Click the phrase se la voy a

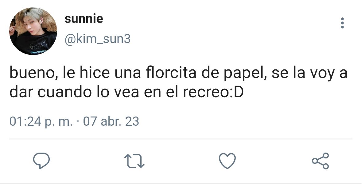(x=309, y=73)
